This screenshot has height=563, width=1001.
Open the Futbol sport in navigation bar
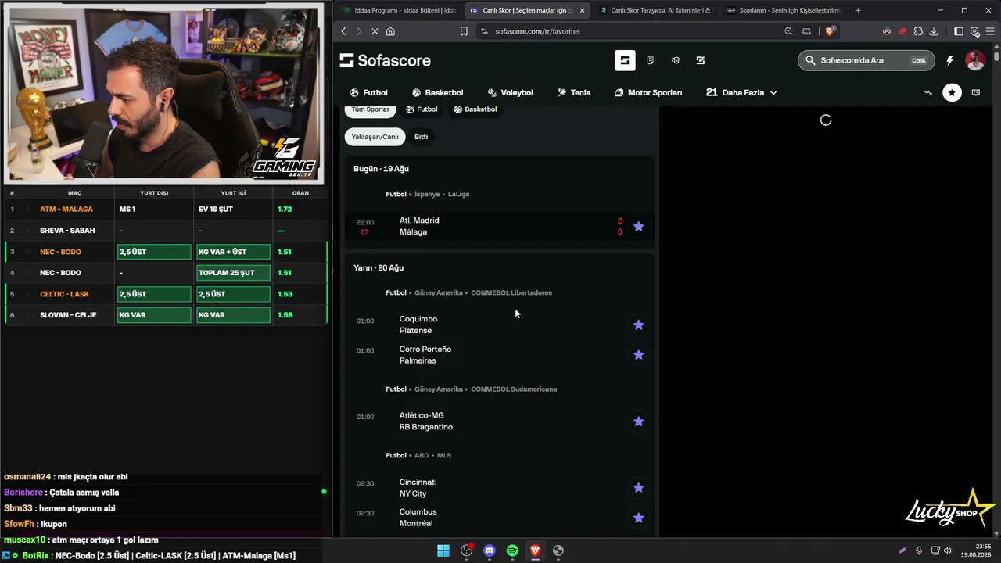coord(369,92)
